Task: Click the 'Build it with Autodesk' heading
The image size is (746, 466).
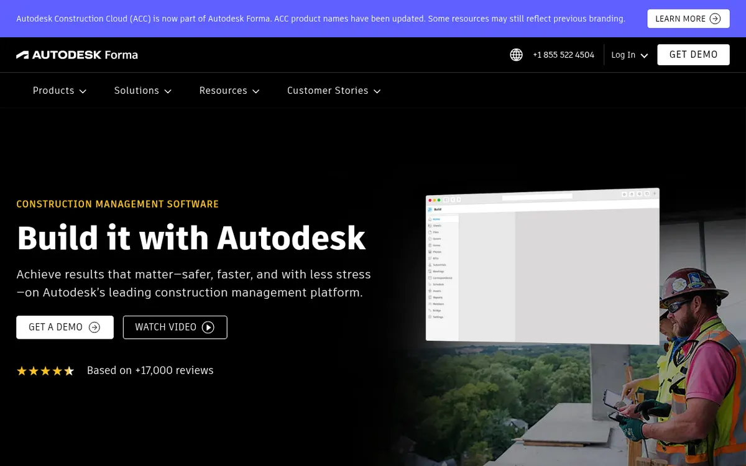Action: tap(191, 237)
